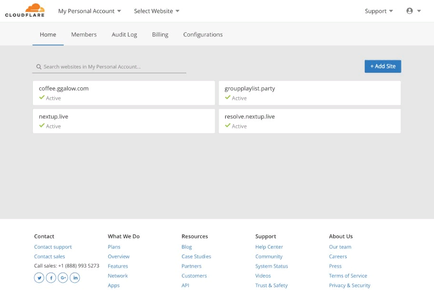Follow the Contact support link
The width and height of the screenshot is (434, 296).
[53, 247]
